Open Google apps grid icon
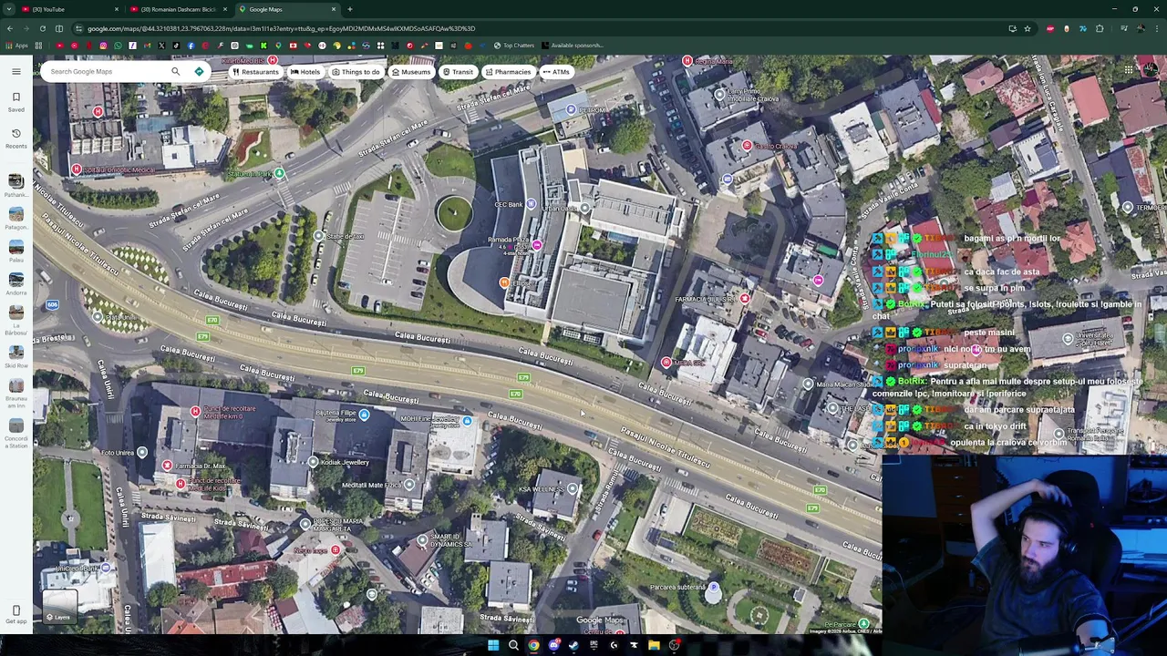This screenshot has width=1167, height=656. (x=1128, y=71)
